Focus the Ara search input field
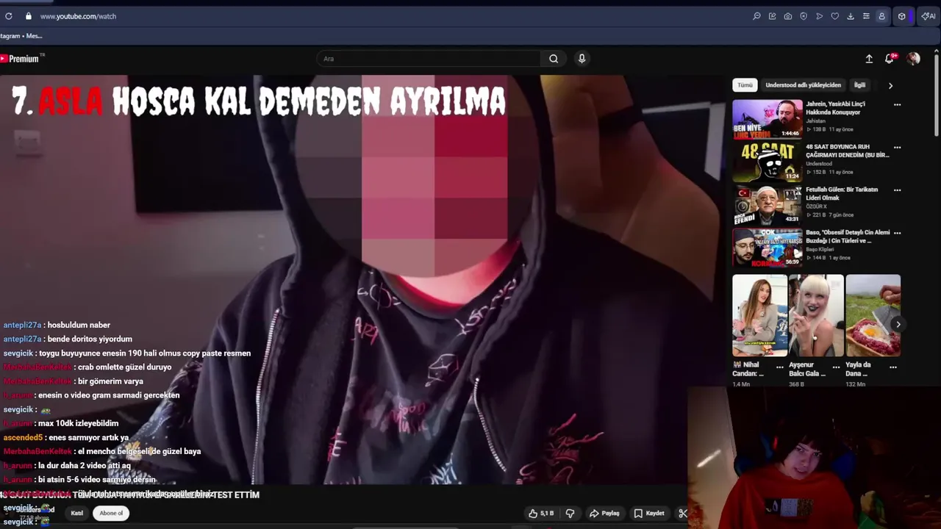This screenshot has height=529, width=941. point(430,59)
